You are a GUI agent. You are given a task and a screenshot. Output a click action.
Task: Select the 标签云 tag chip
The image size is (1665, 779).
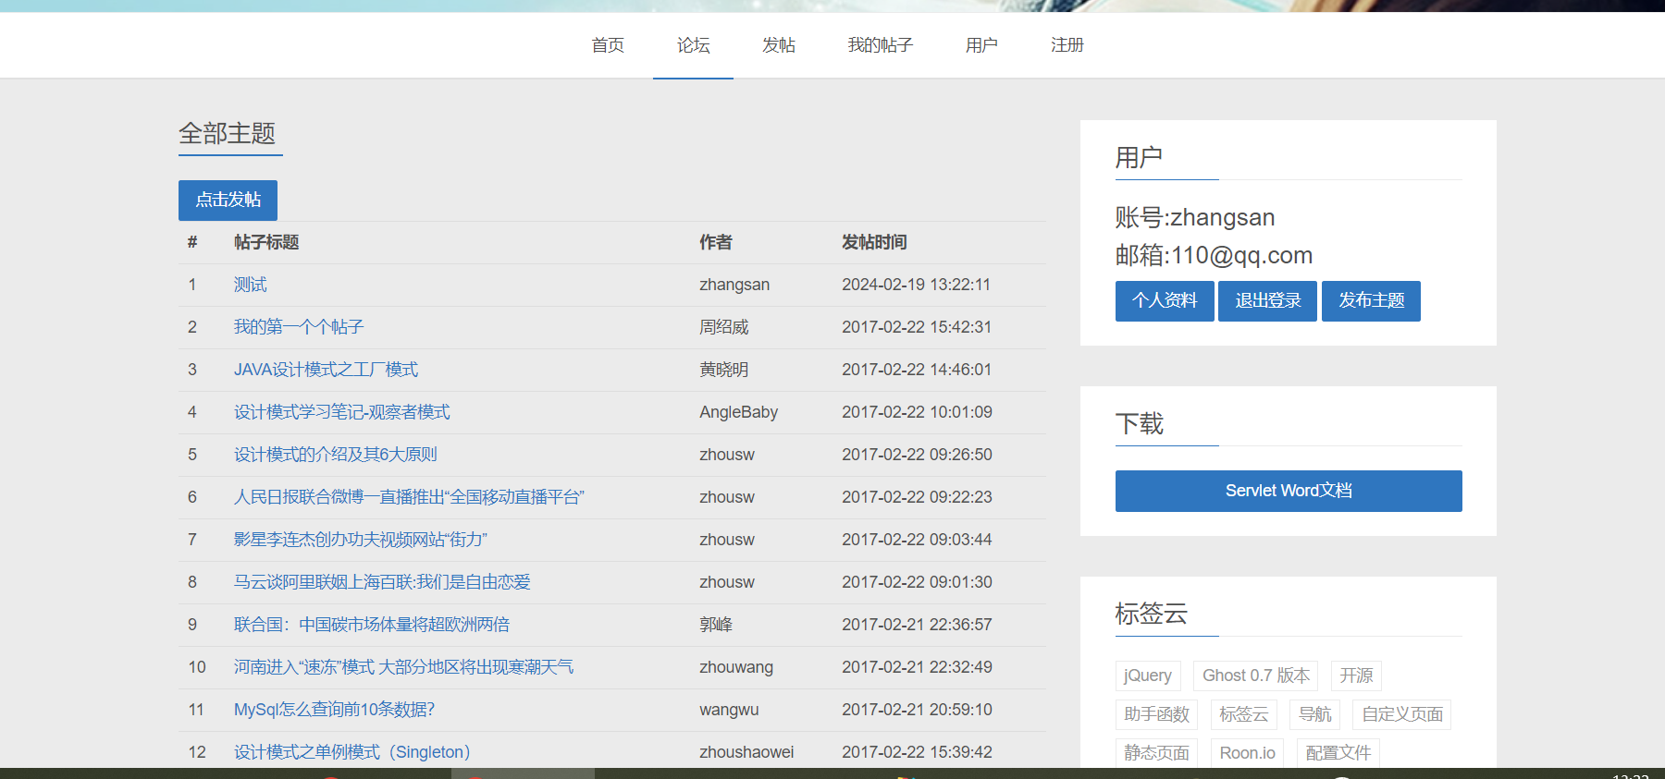[x=1243, y=714]
